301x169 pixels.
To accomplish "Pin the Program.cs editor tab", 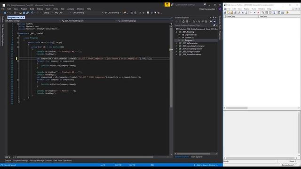I will click(x=21, y=17).
